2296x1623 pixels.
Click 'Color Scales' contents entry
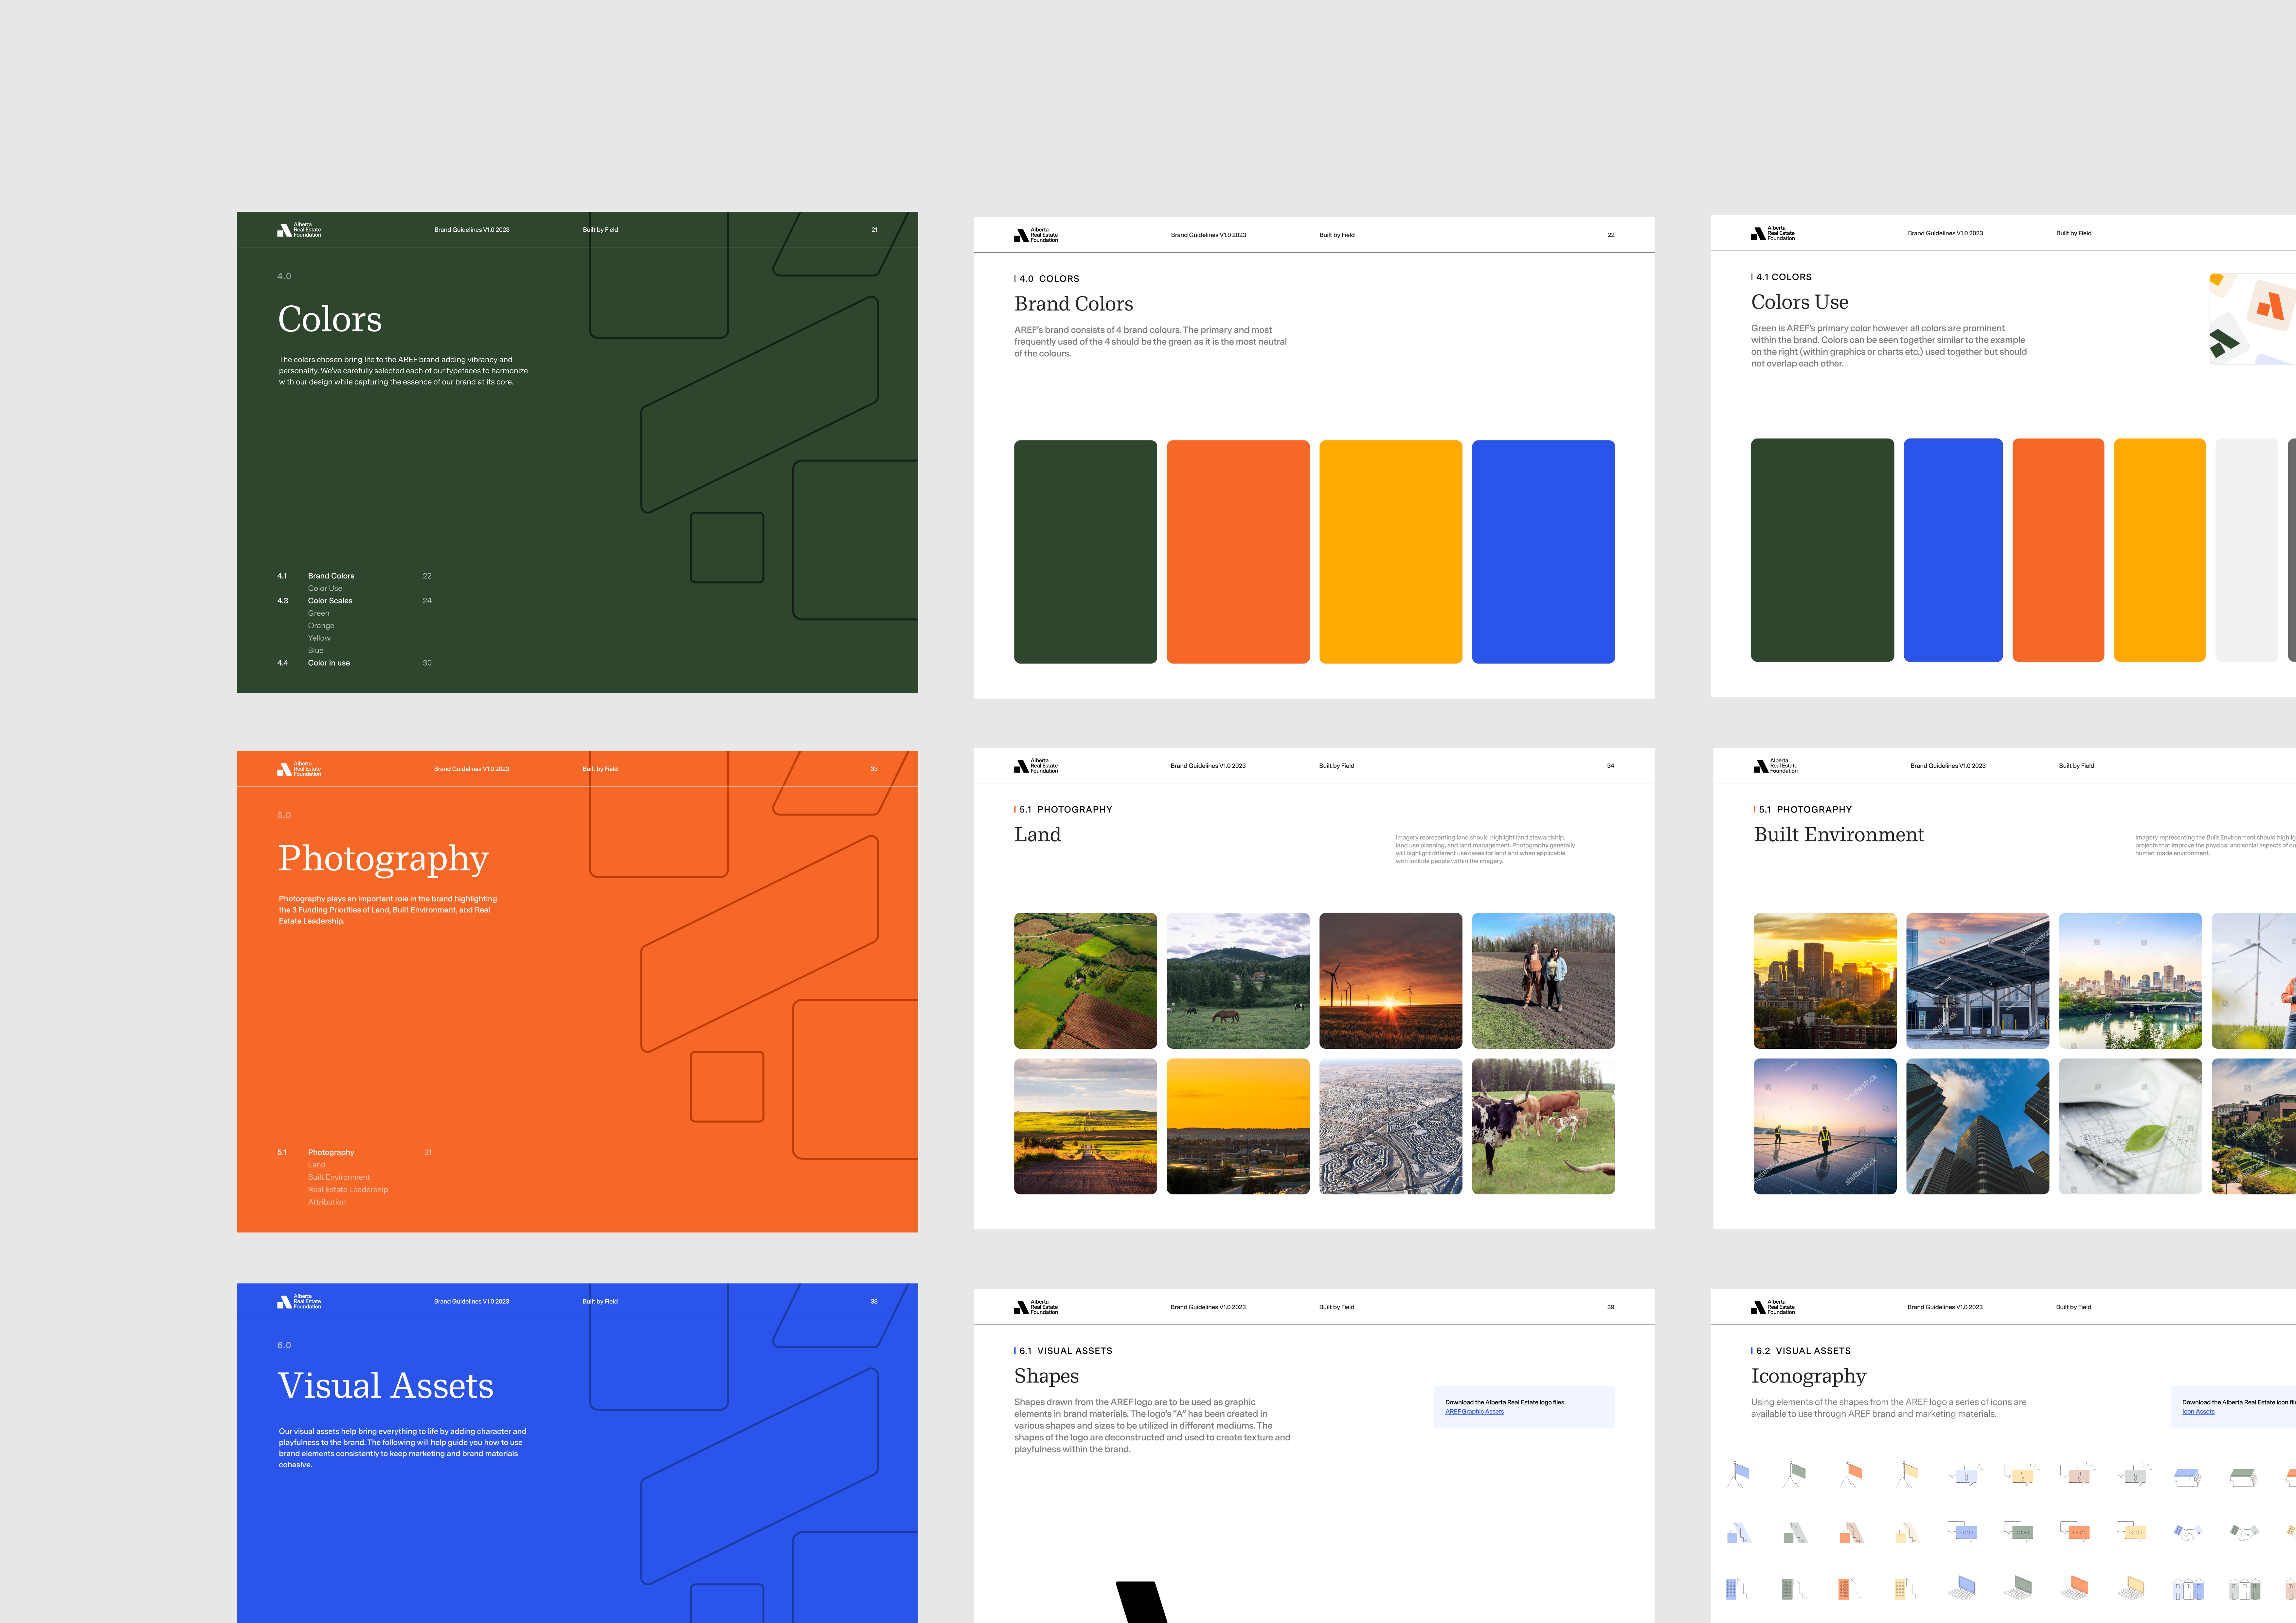330,601
